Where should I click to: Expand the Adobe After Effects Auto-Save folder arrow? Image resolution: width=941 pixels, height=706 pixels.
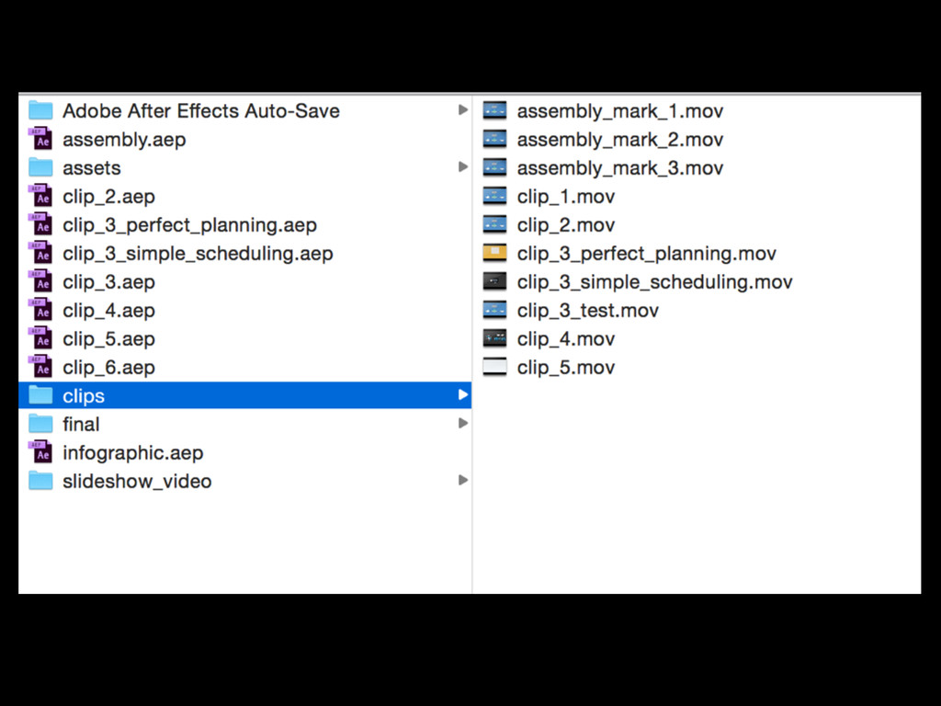click(463, 111)
